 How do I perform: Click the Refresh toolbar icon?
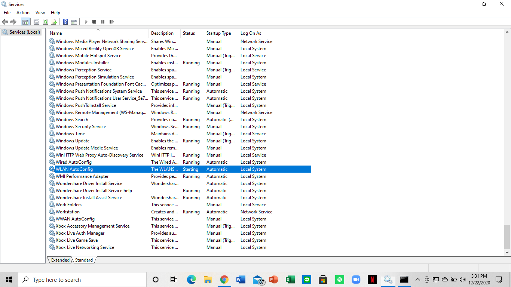45,22
